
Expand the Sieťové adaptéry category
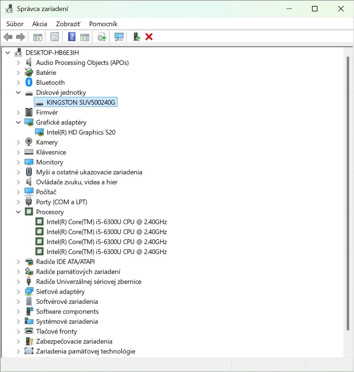pos(18,292)
